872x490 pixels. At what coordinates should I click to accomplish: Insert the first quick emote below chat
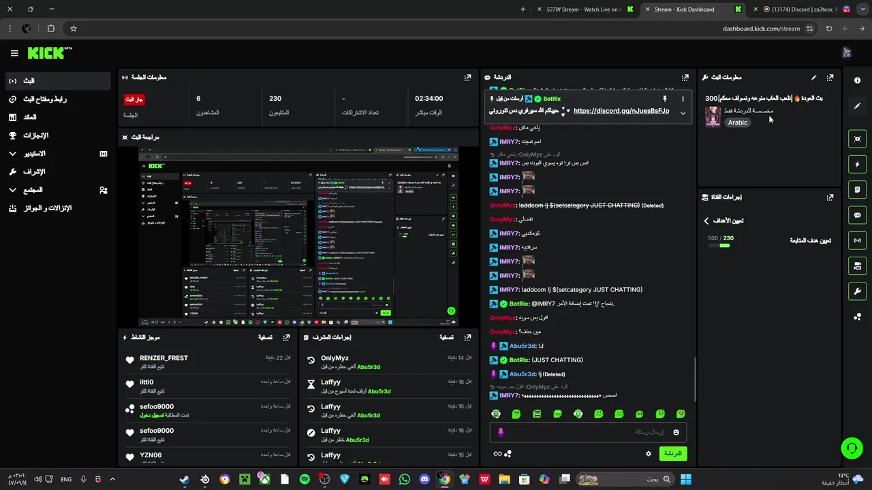[x=496, y=414]
